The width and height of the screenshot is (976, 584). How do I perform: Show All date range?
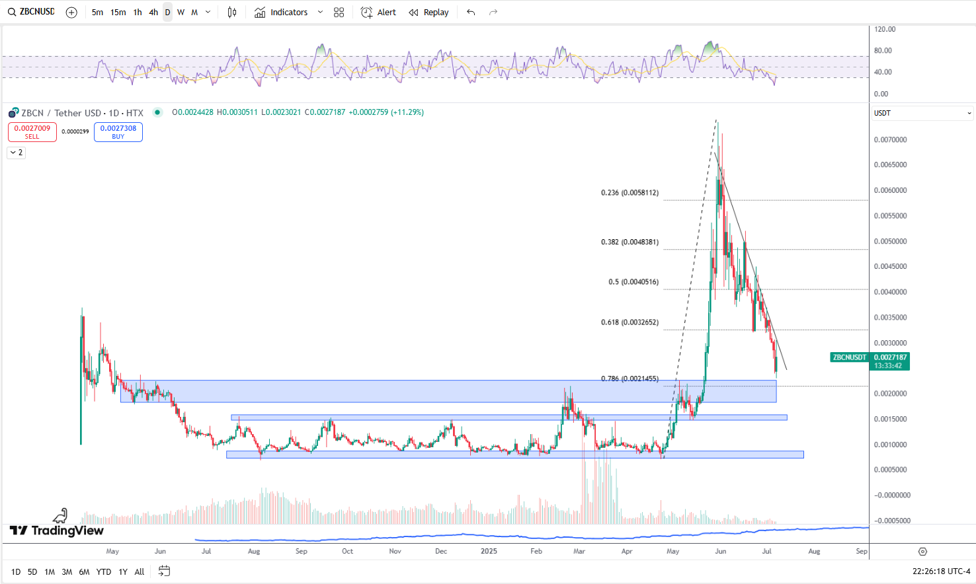[x=140, y=572]
